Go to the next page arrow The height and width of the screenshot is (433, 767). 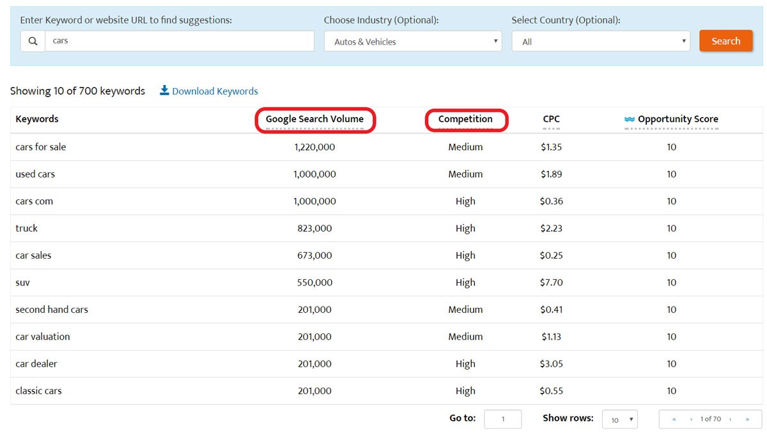[730, 419]
